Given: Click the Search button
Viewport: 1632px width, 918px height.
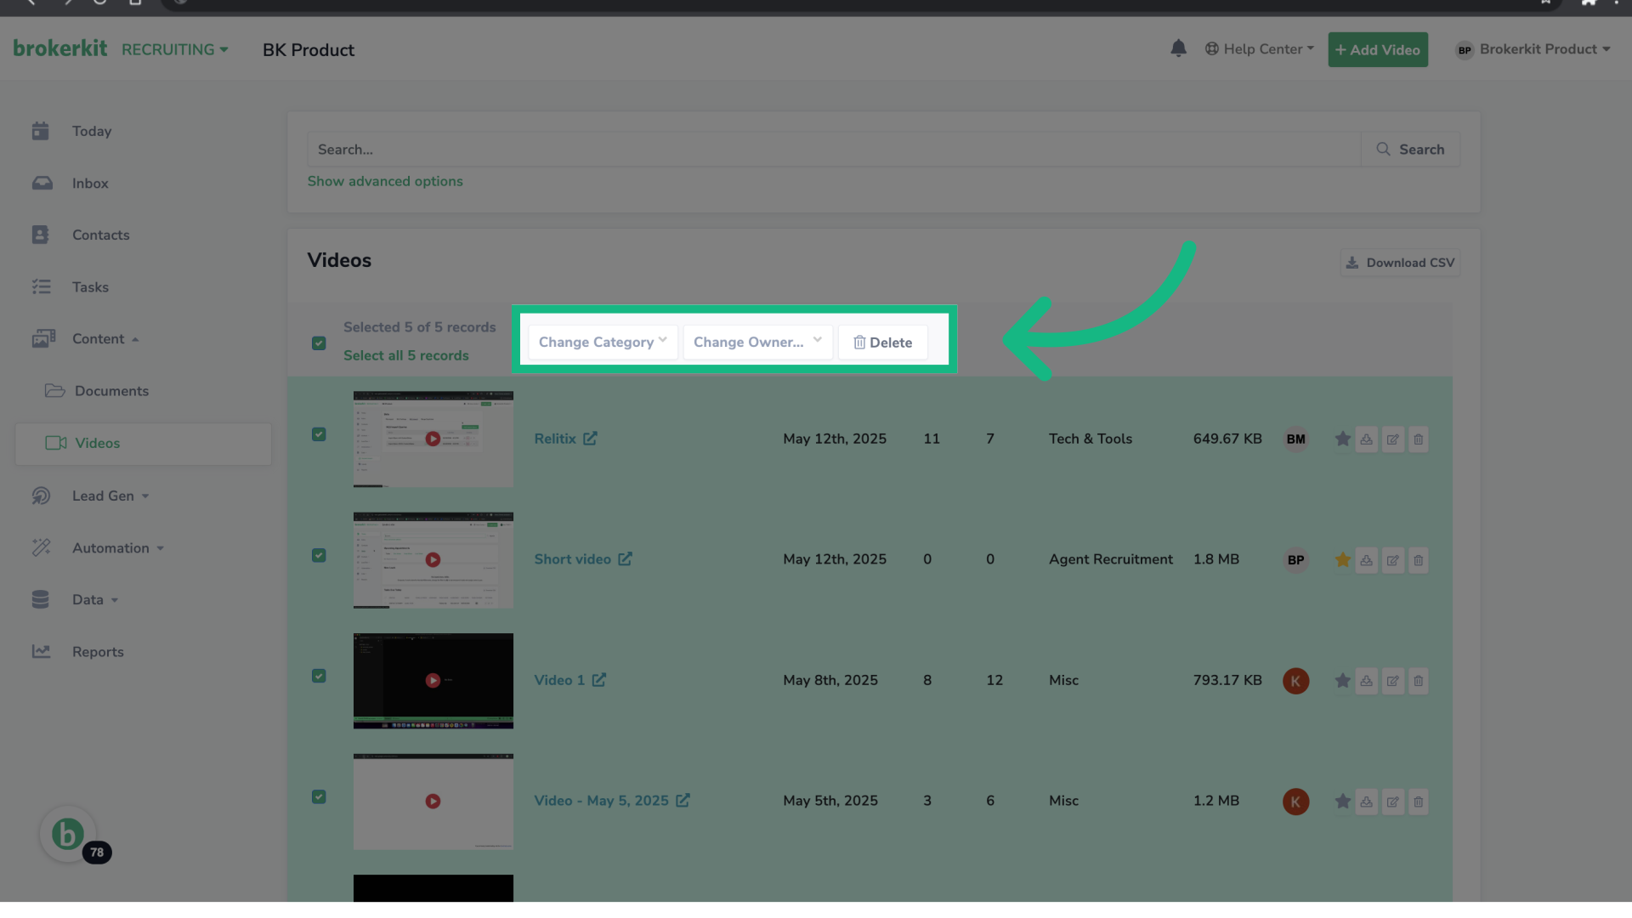Looking at the screenshot, I should (1410, 150).
